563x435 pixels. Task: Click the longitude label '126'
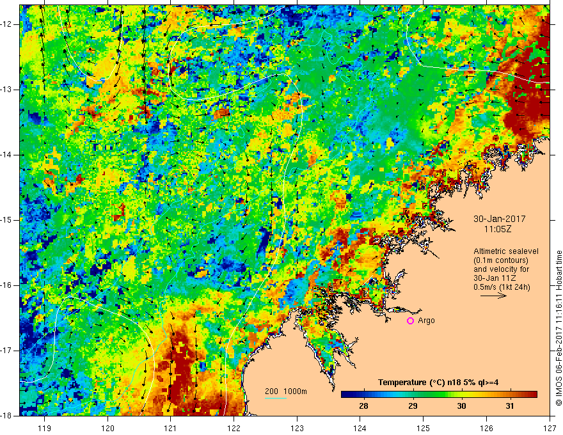click(x=486, y=428)
